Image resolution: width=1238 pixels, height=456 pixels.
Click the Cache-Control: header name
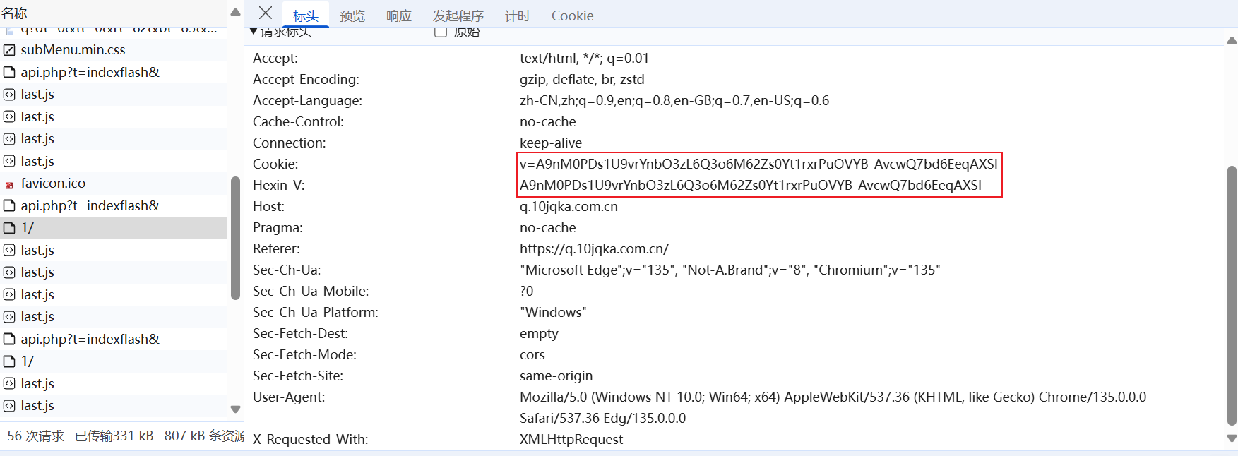point(298,121)
